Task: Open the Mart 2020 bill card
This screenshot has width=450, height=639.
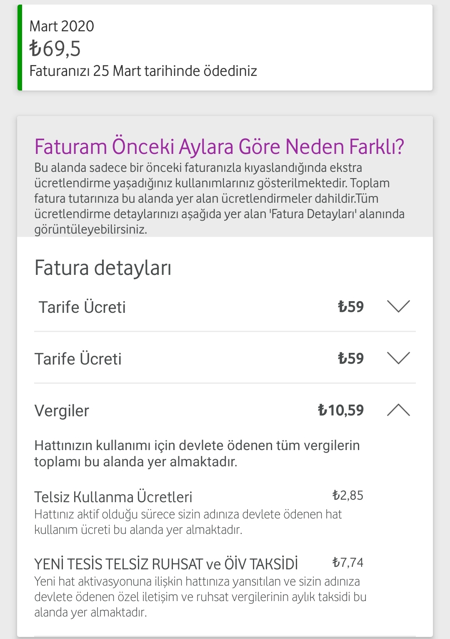Action: click(x=225, y=48)
